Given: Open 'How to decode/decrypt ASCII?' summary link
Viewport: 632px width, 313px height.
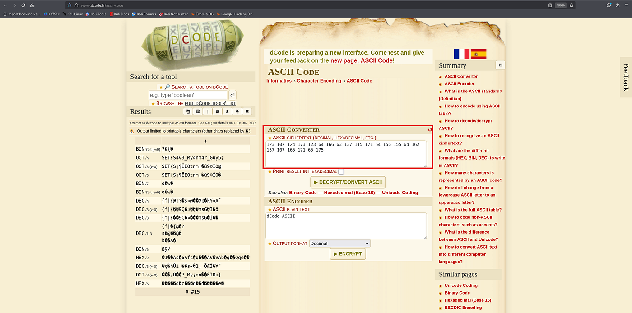Looking at the screenshot, I should click(x=465, y=124).
